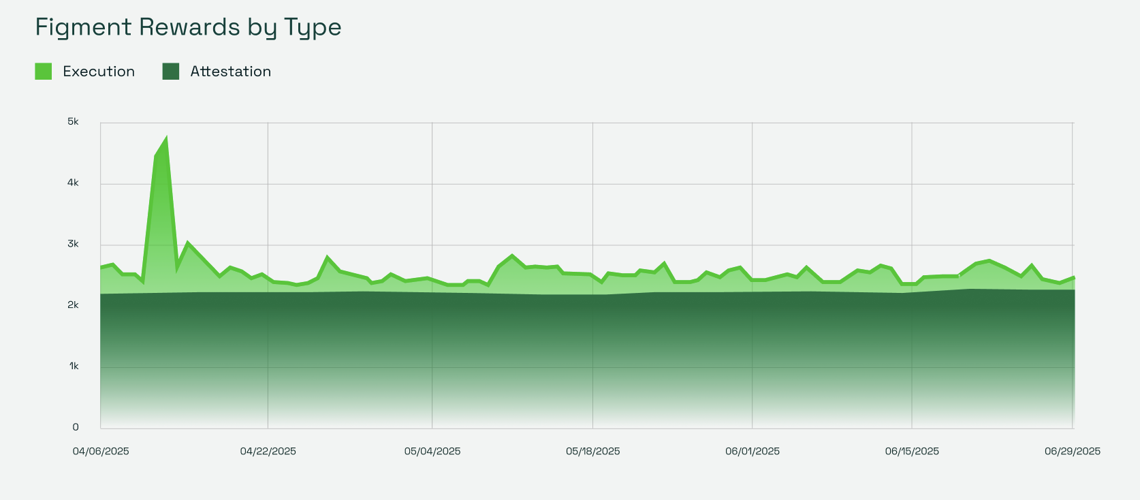This screenshot has height=500, width=1140.
Task: Click the Figment Rewards by Type title
Action: (188, 27)
